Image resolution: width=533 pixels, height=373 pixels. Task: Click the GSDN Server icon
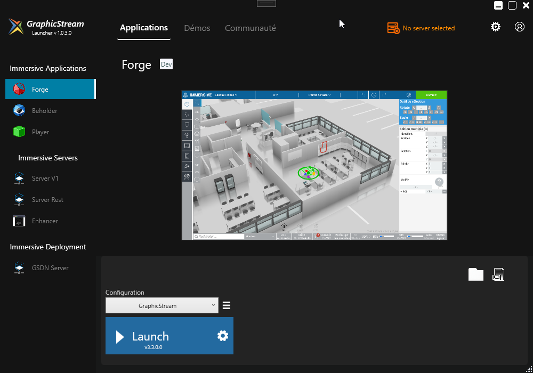[19, 267]
